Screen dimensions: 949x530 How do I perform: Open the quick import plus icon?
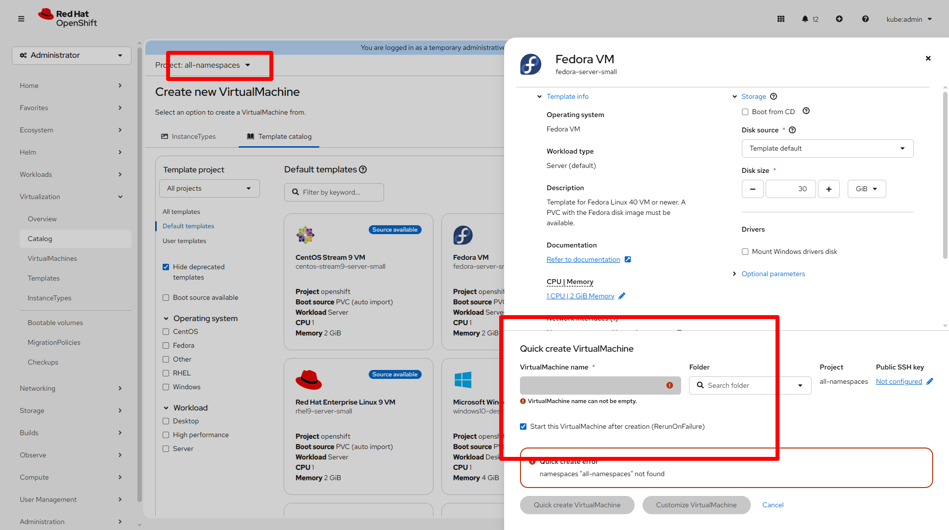[839, 19]
